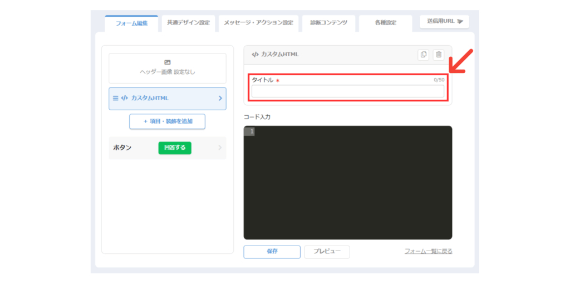Expand the ボタン row chevron

coord(220,148)
